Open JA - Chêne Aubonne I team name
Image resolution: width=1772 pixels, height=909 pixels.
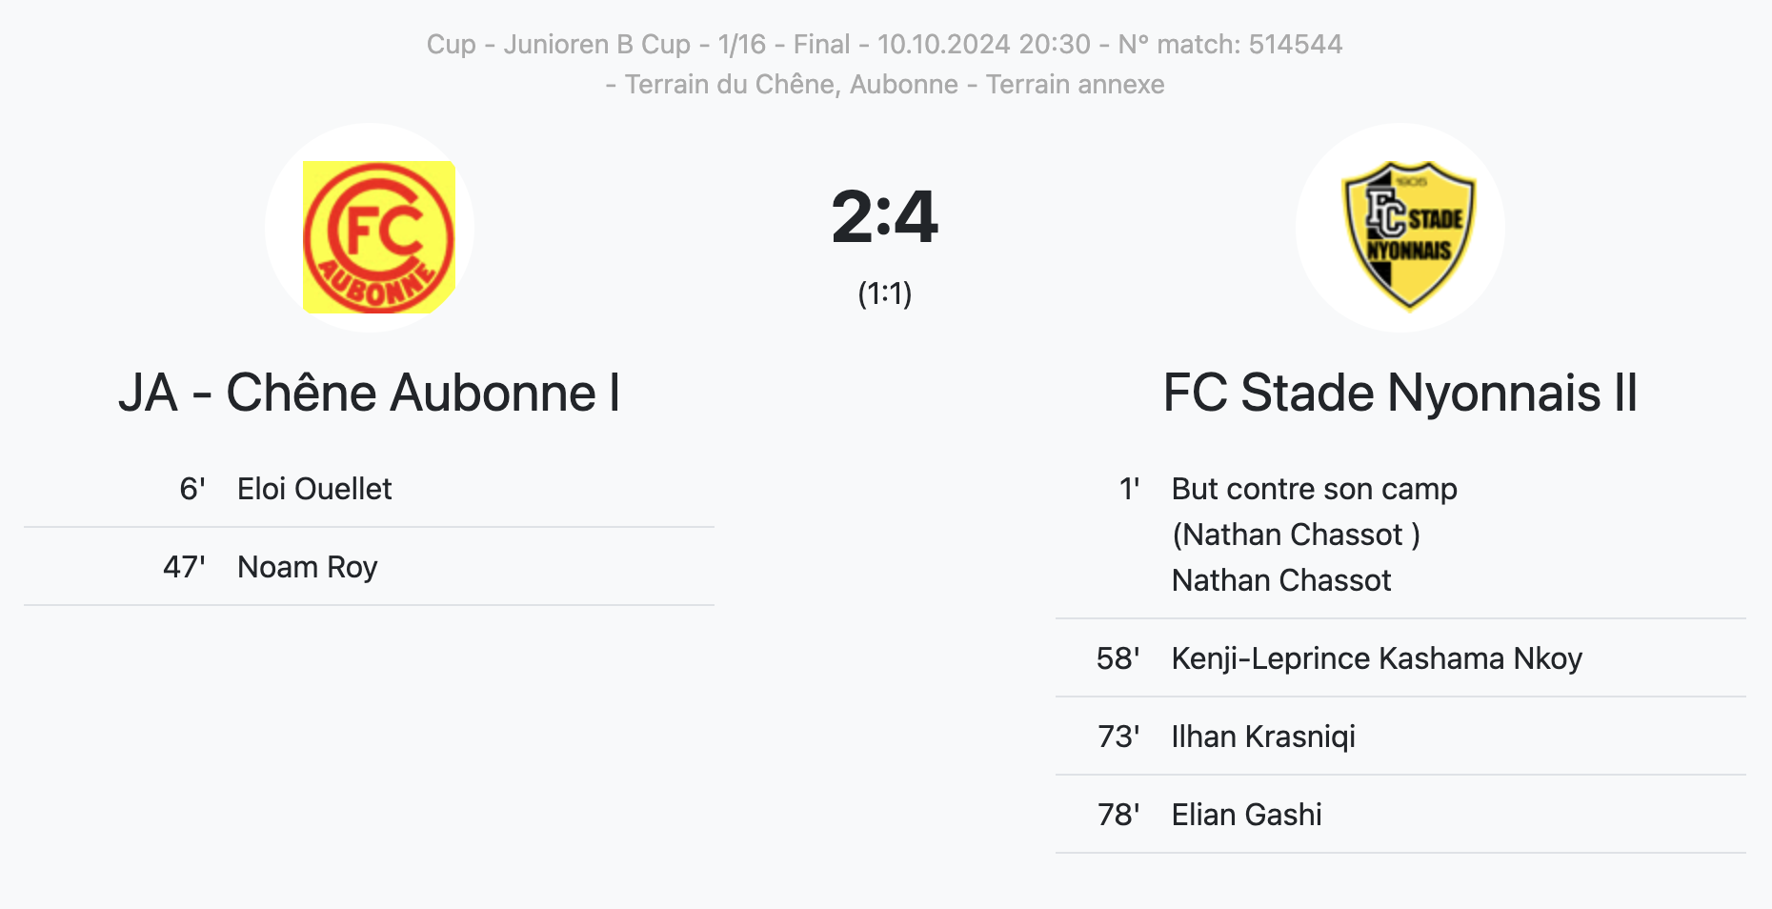370,393
